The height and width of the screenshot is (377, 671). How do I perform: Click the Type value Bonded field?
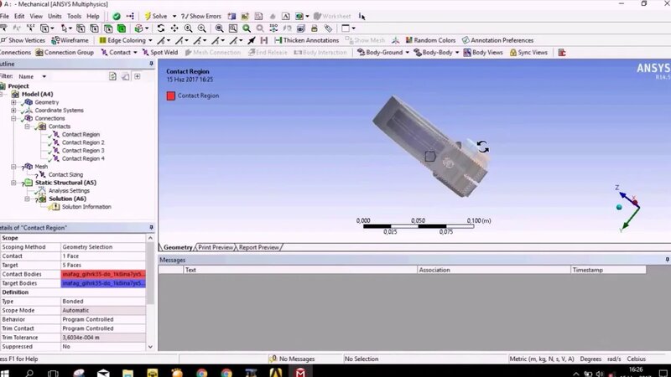pos(103,302)
